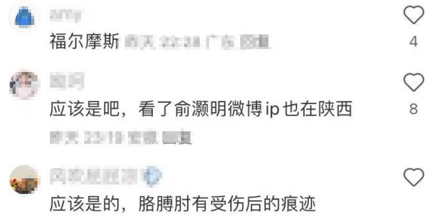The width and height of the screenshot is (426, 221).
Task: Open avatar next to 应该是的 comment
Action: click(x=24, y=179)
